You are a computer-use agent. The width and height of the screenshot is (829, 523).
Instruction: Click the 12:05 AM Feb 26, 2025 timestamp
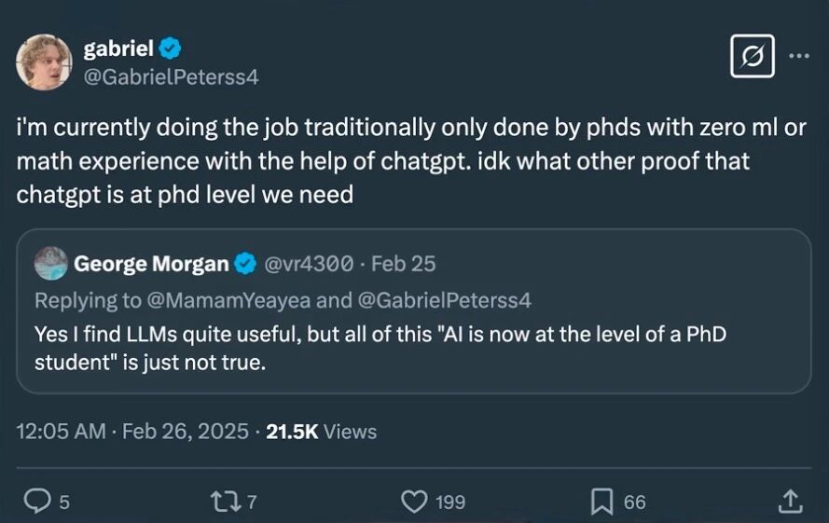pos(133,432)
